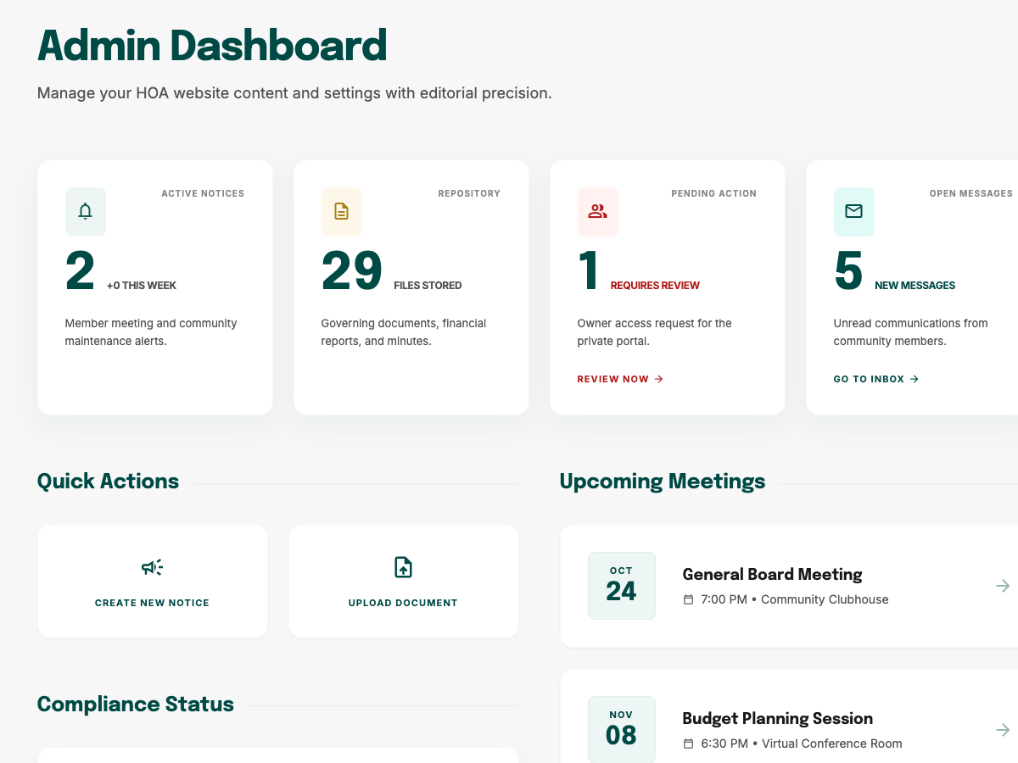The height and width of the screenshot is (763, 1018).
Task: Open the Budget Planning Session title
Action: point(777,719)
